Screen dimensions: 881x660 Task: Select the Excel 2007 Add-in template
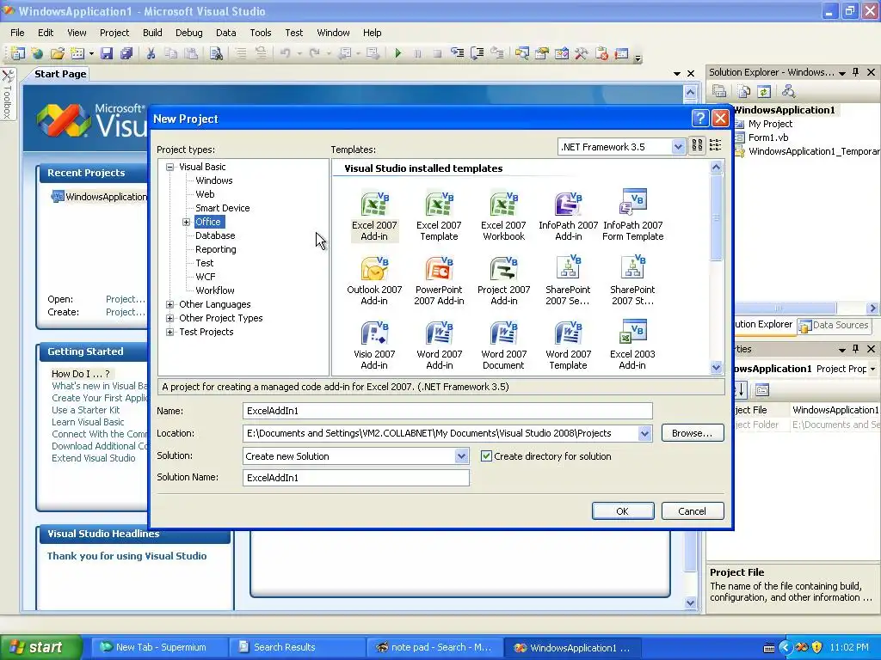[374, 217]
